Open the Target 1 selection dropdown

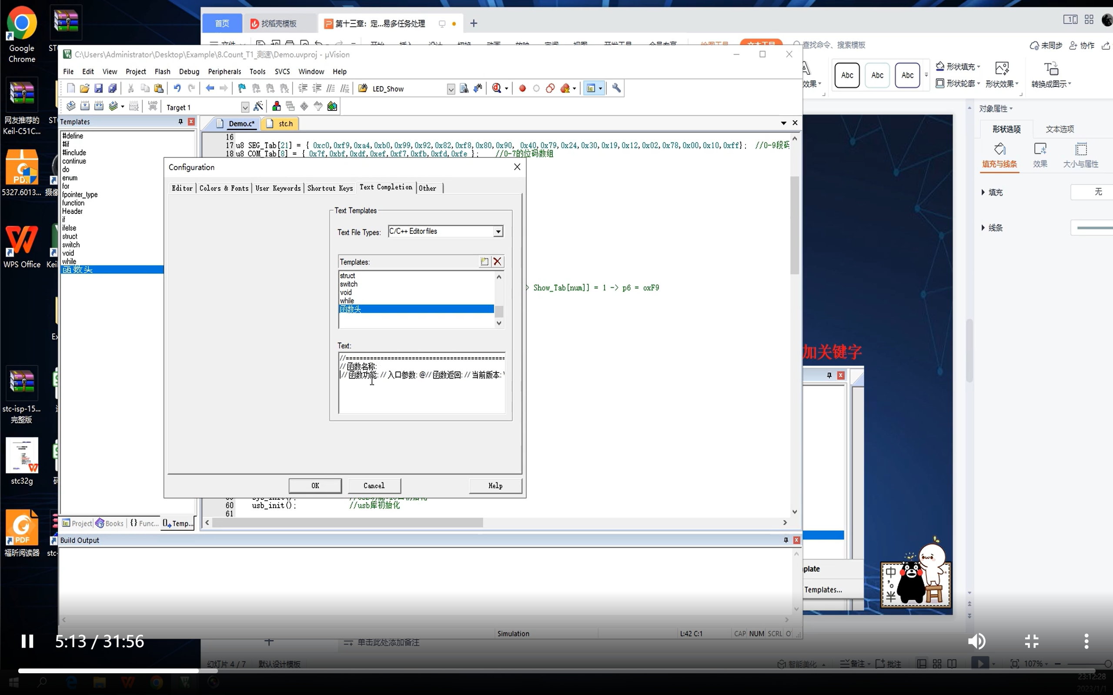click(245, 107)
